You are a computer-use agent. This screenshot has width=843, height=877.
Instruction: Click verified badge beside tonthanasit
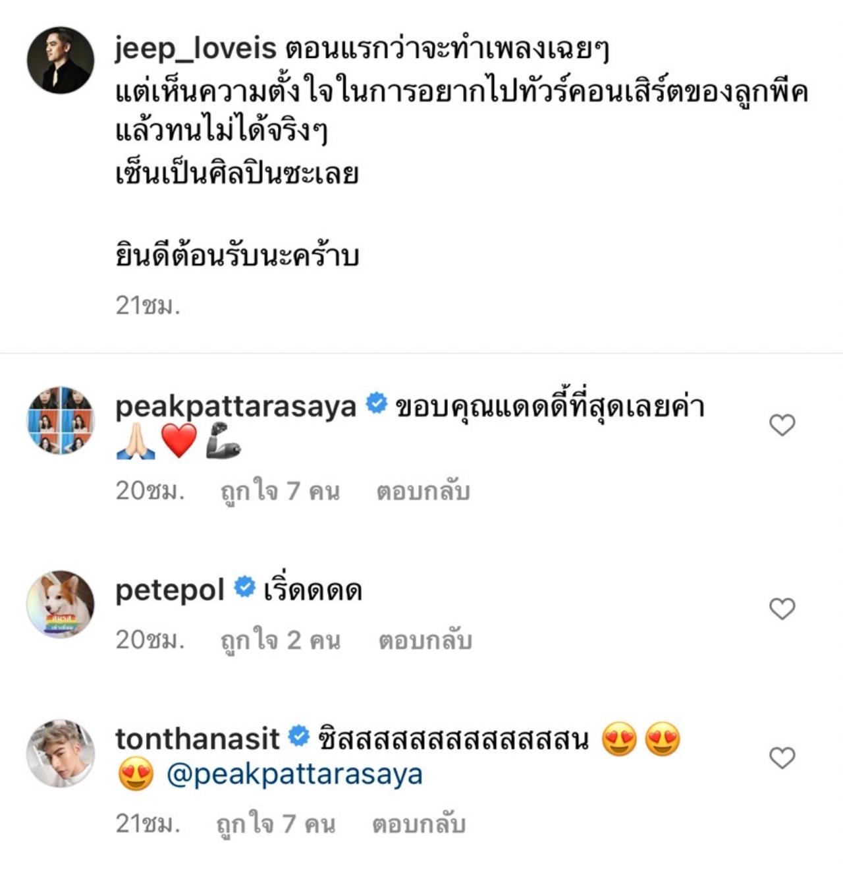point(299,736)
